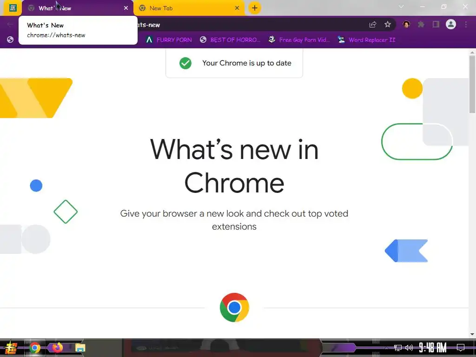Image resolution: width=476 pixels, height=357 pixels.
Task: Open a new tab with plus button
Action: [x=255, y=8]
